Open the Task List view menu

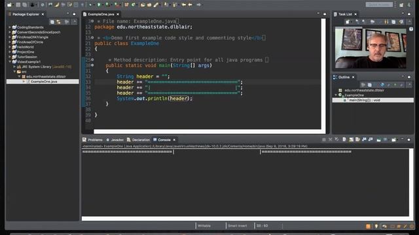tap(409, 22)
